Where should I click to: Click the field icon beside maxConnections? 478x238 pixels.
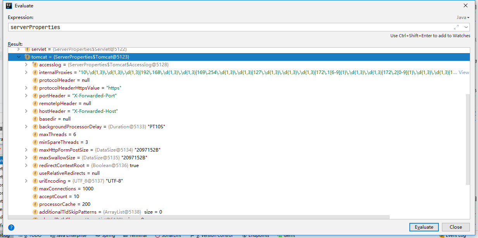[x=35, y=189]
